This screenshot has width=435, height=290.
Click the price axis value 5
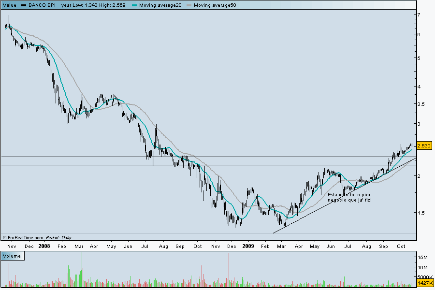point(419,58)
